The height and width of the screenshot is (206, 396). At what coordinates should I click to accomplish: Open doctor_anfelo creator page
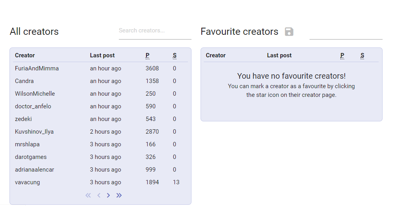tap(33, 106)
